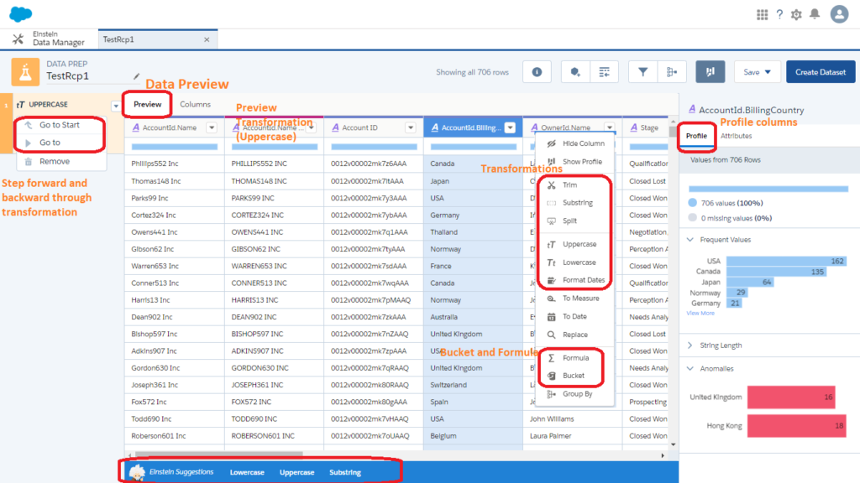Click the info circle button

click(x=537, y=72)
